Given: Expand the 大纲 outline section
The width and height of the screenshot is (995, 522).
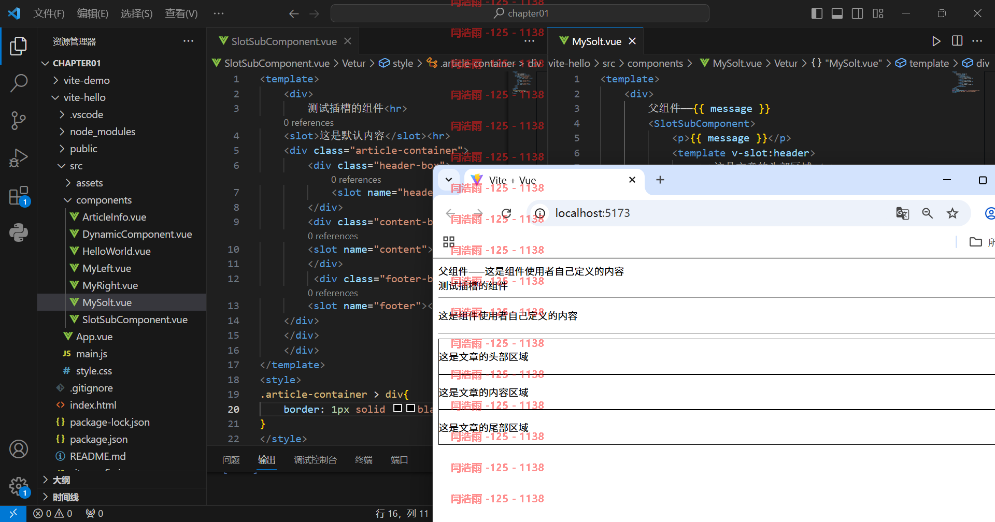Looking at the screenshot, I should 122,480.
